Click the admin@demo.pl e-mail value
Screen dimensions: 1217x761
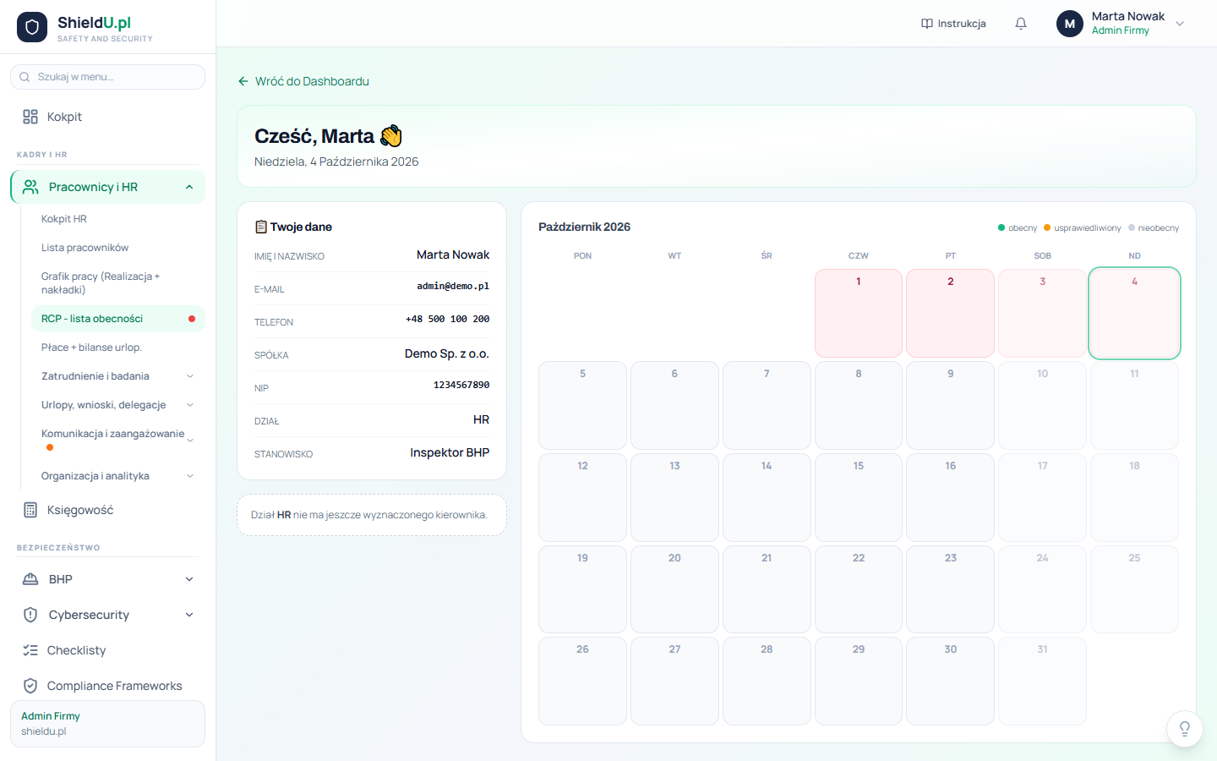453,287
